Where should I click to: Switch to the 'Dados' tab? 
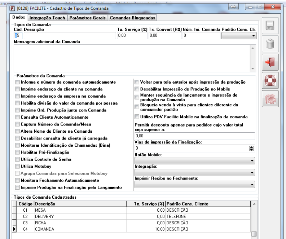19,17
